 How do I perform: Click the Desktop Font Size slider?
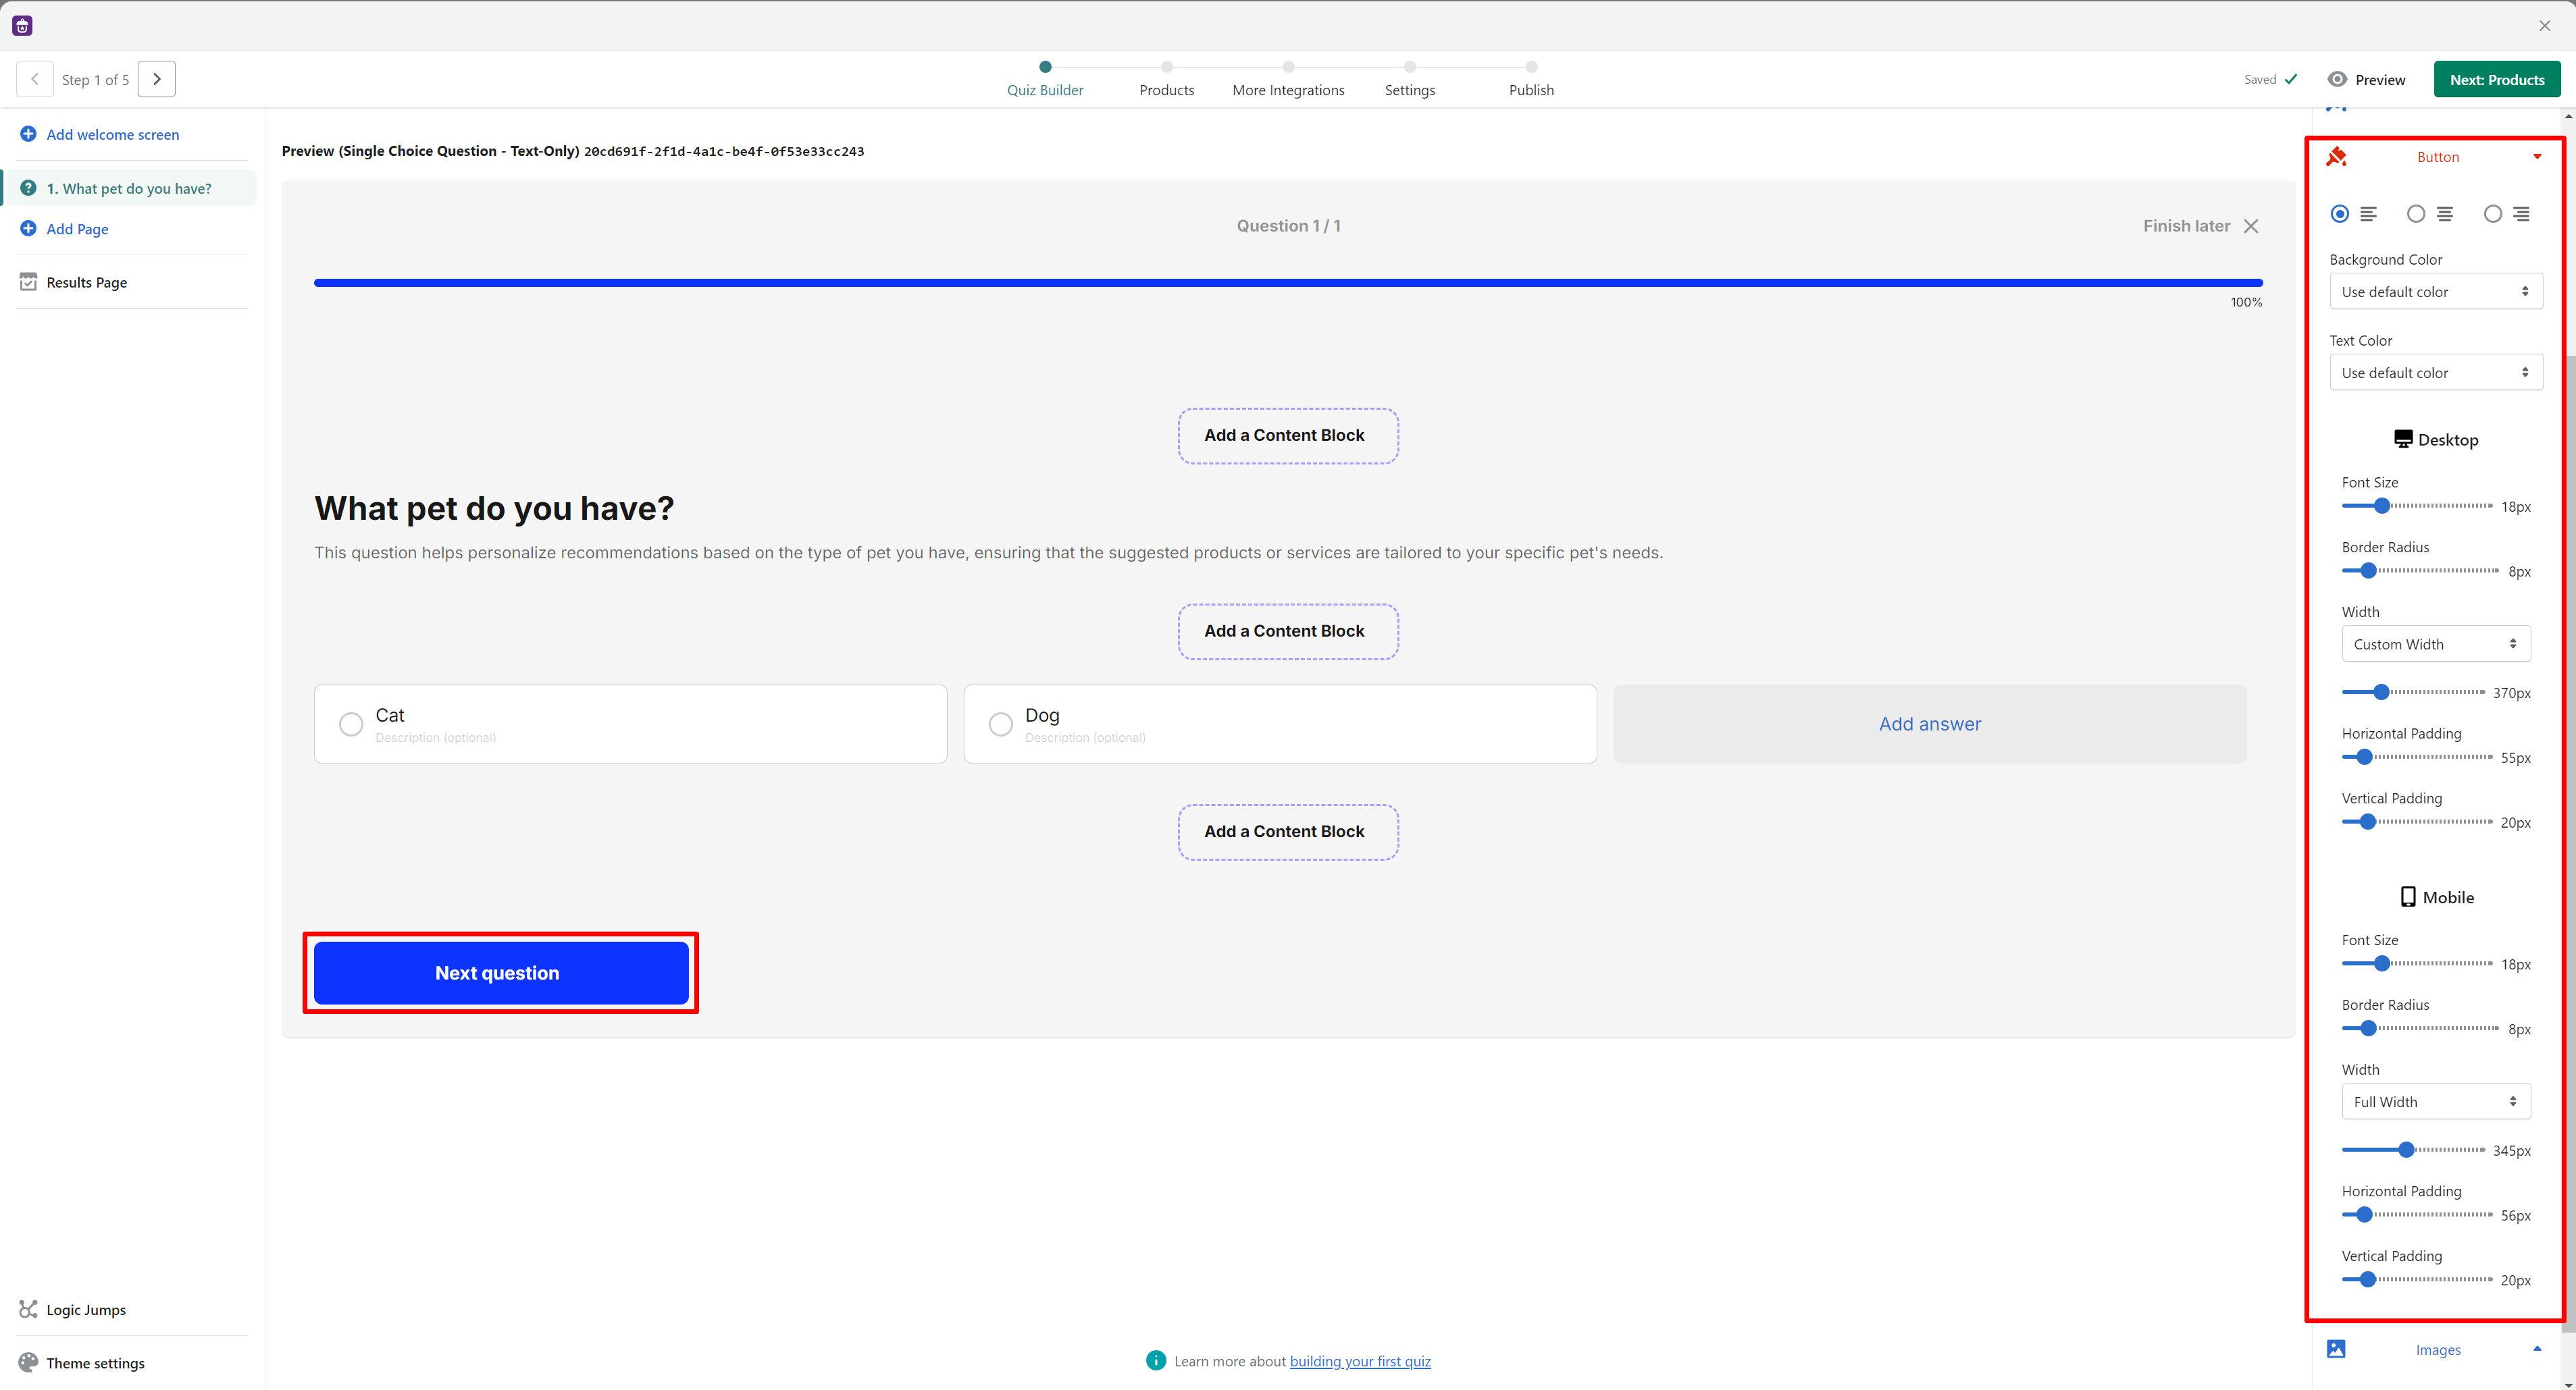pyautogui.click(x=2417, y=506)
